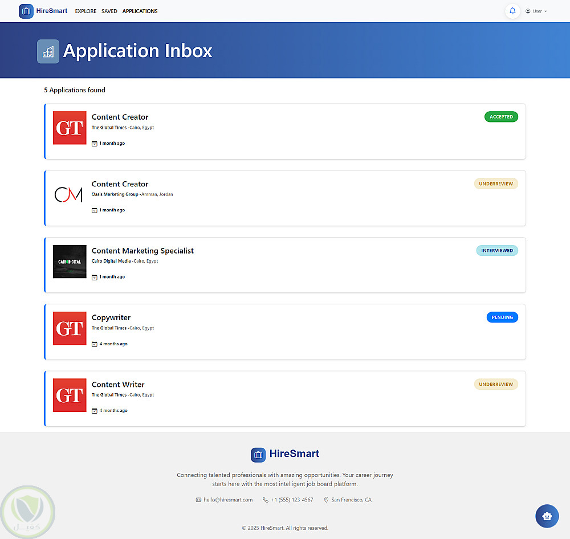
Task: Click the Pending status badge on Copywriter
Action: click(502, 317)
